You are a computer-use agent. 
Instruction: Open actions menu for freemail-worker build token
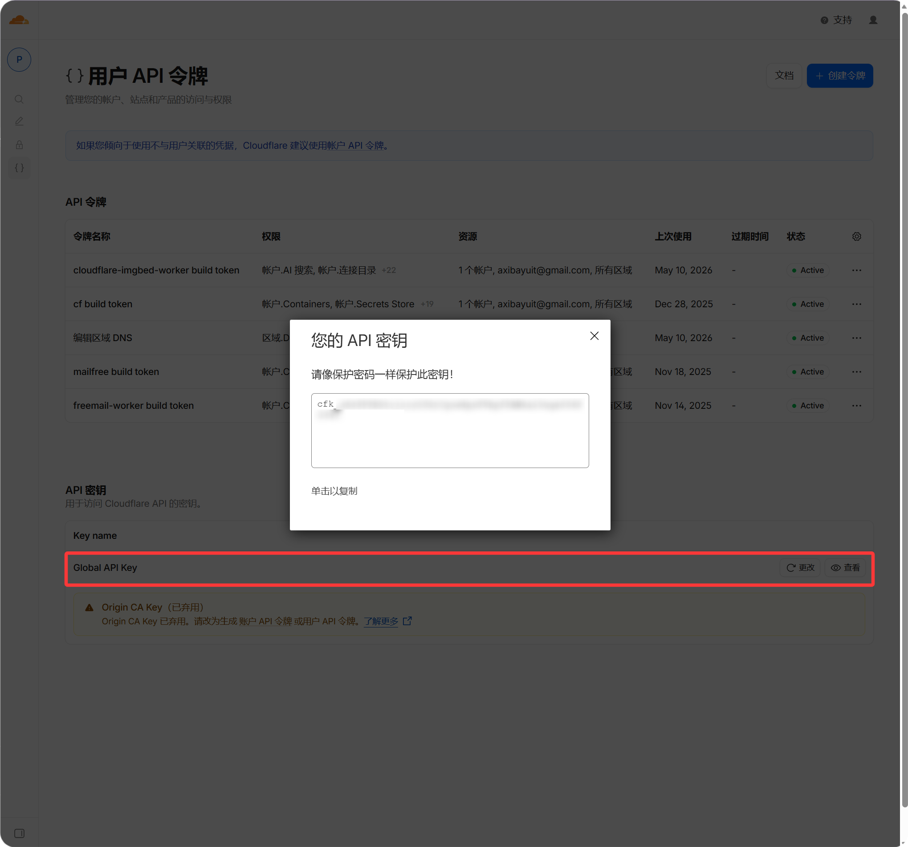(x=856, y=405)
